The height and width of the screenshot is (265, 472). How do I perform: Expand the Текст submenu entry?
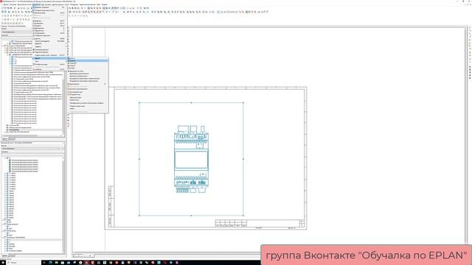tap(49, 61)
